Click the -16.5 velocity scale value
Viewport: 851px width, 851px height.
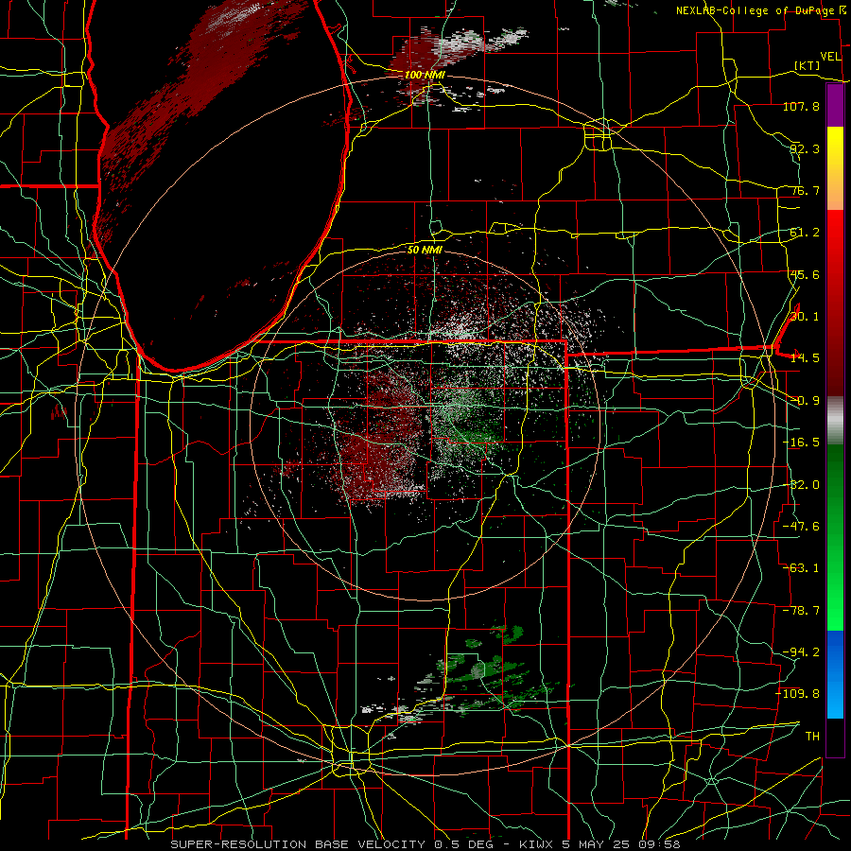click(x=801, y=443)
